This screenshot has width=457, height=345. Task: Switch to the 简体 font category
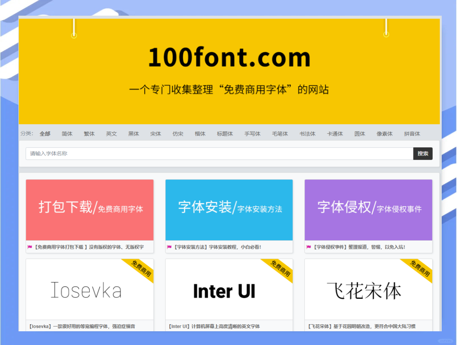click(67, 134)
